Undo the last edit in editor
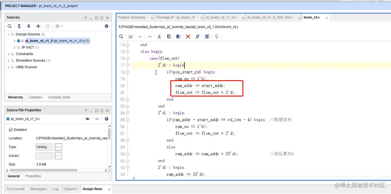 pyautogui.click(x=140, y=36)
